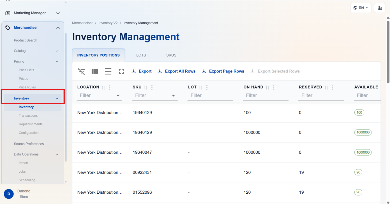Select SKU cell 00922431
Image resolution: width=390 pixels, height=204 pixels.
pos(142,172)
